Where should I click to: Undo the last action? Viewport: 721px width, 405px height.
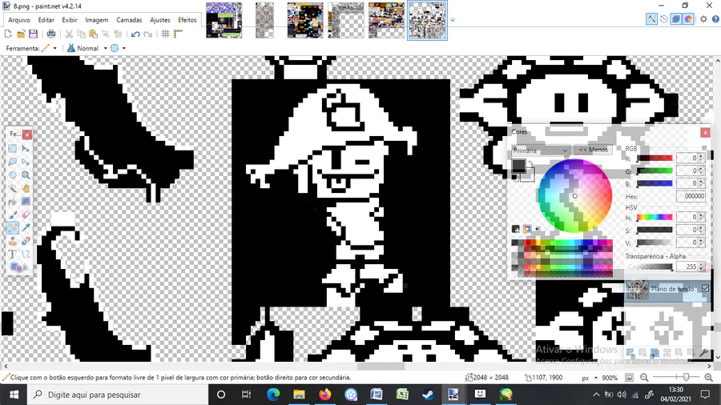point(135,34)
